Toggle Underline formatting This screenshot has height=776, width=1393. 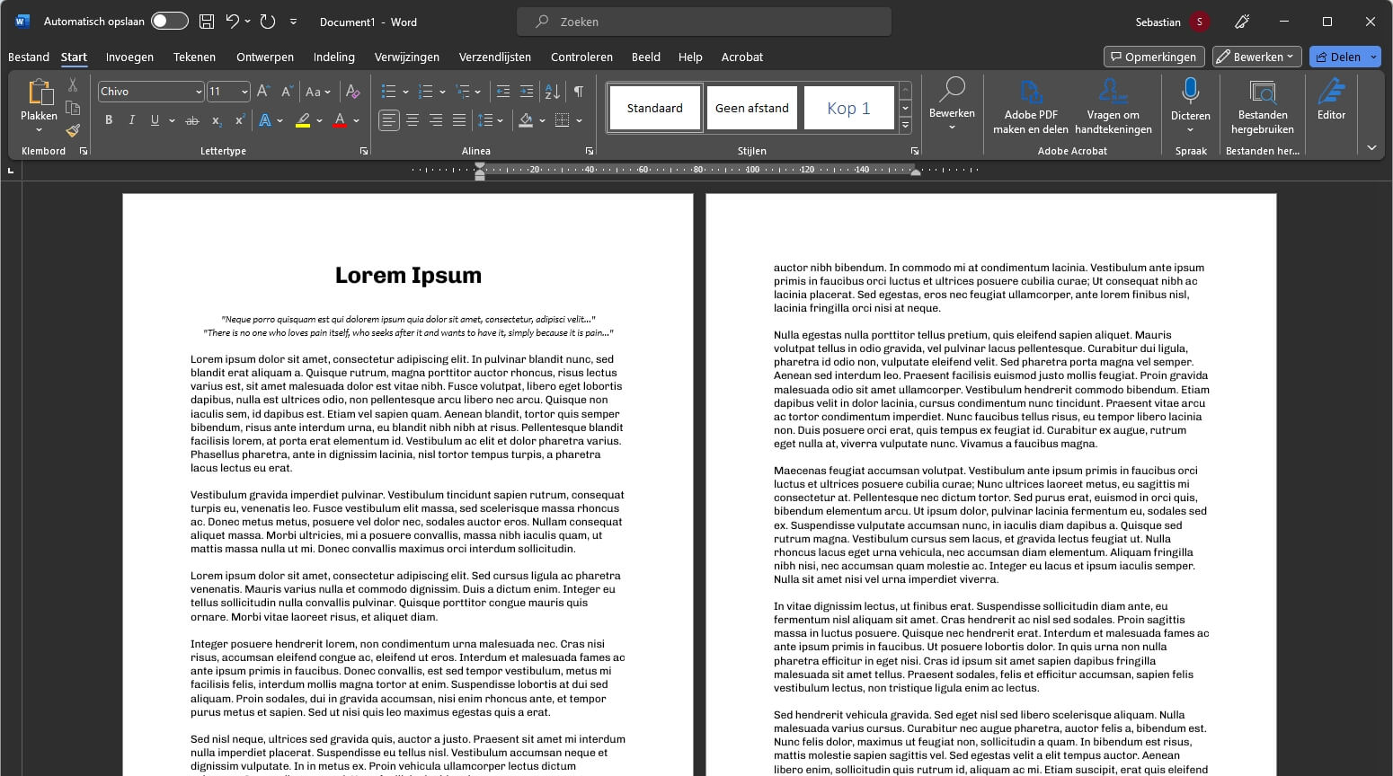[155, 120]
